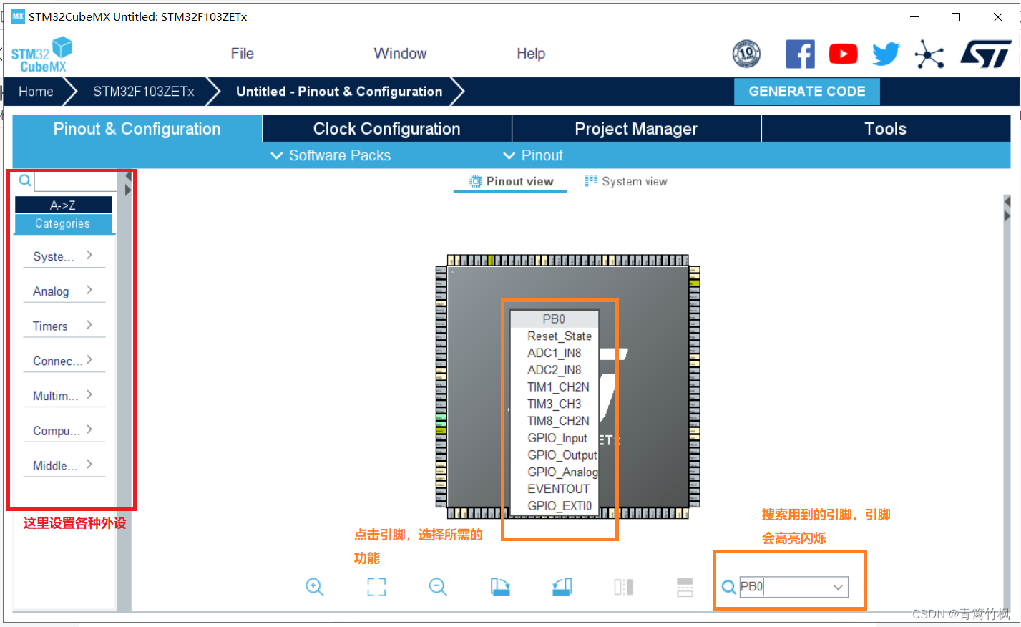Click the STM32CubeMX logo
The height and width of the screenshot is (627, 1021).
tap(41, 54)
